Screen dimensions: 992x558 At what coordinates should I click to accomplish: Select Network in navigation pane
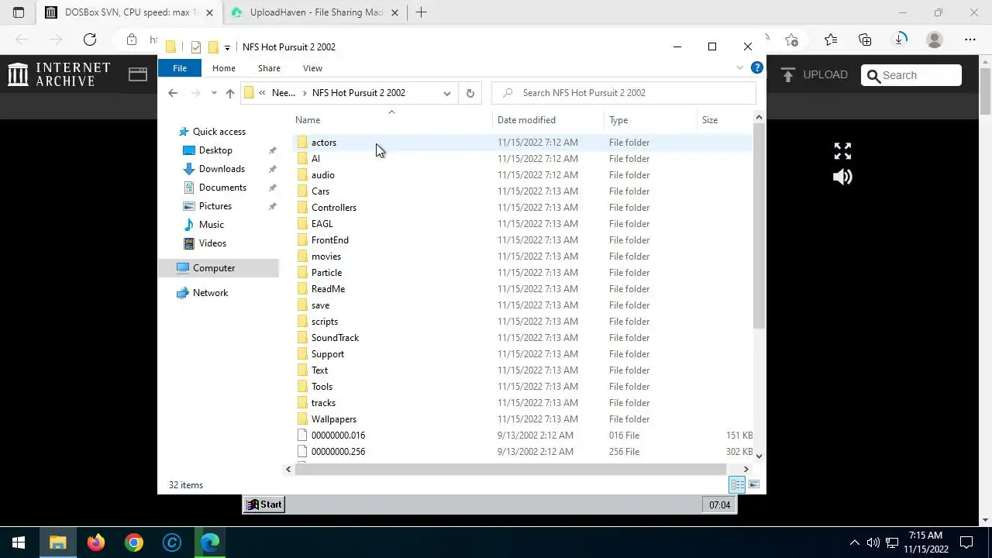210,293
